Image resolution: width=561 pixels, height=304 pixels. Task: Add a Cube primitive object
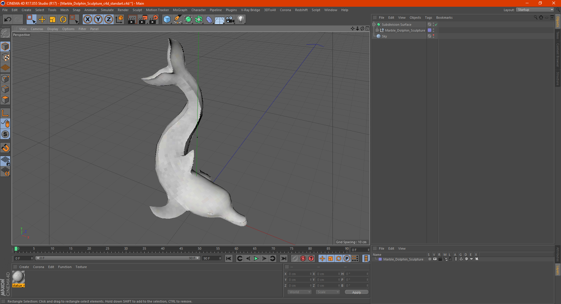[167, 20]
